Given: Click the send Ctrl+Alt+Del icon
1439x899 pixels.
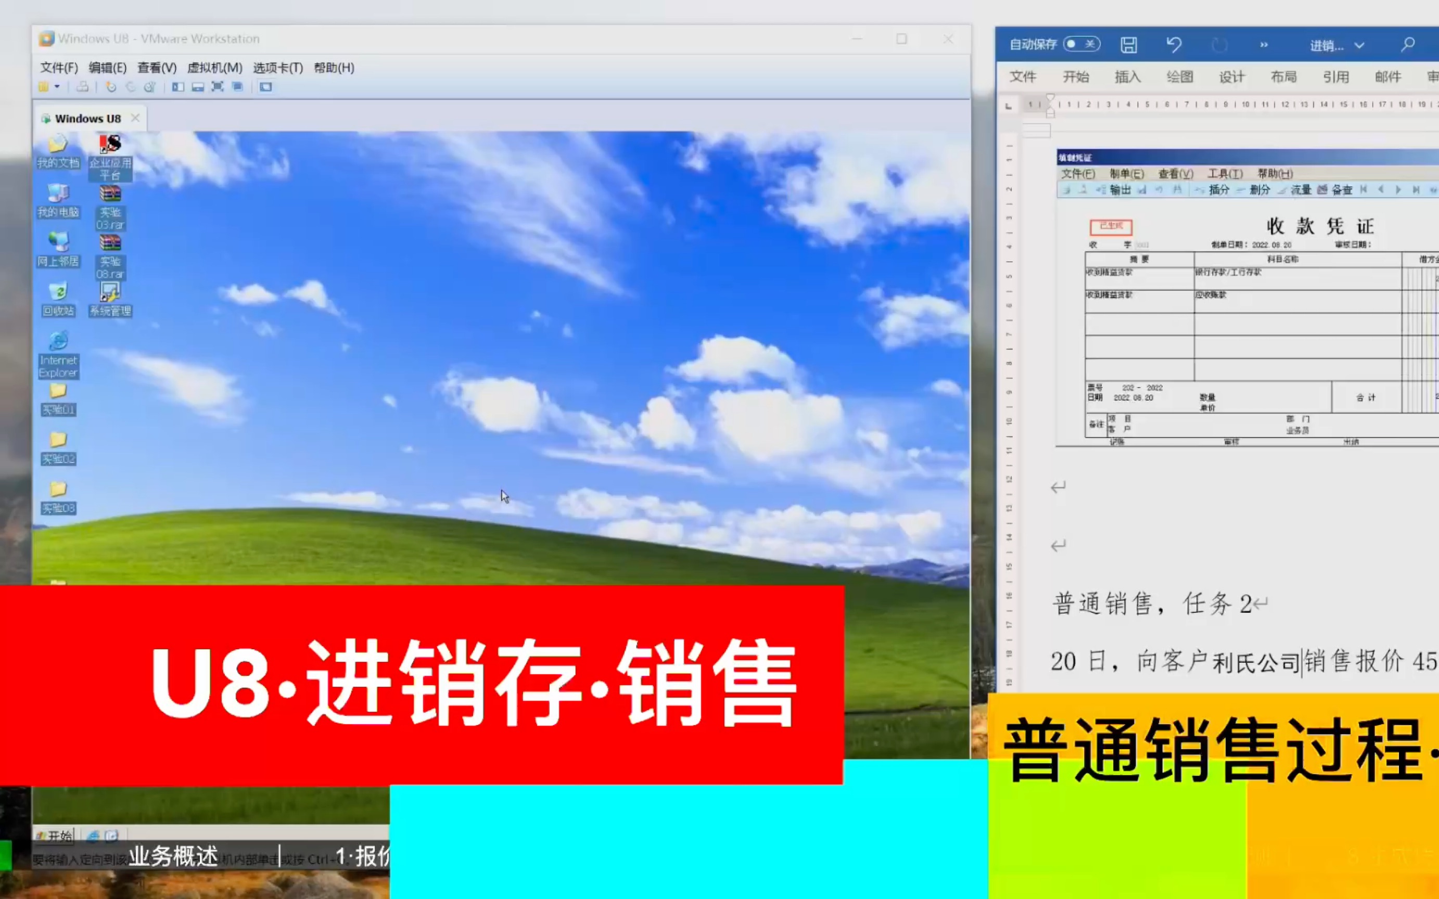Looking at the screenshot, I should 83,87.
